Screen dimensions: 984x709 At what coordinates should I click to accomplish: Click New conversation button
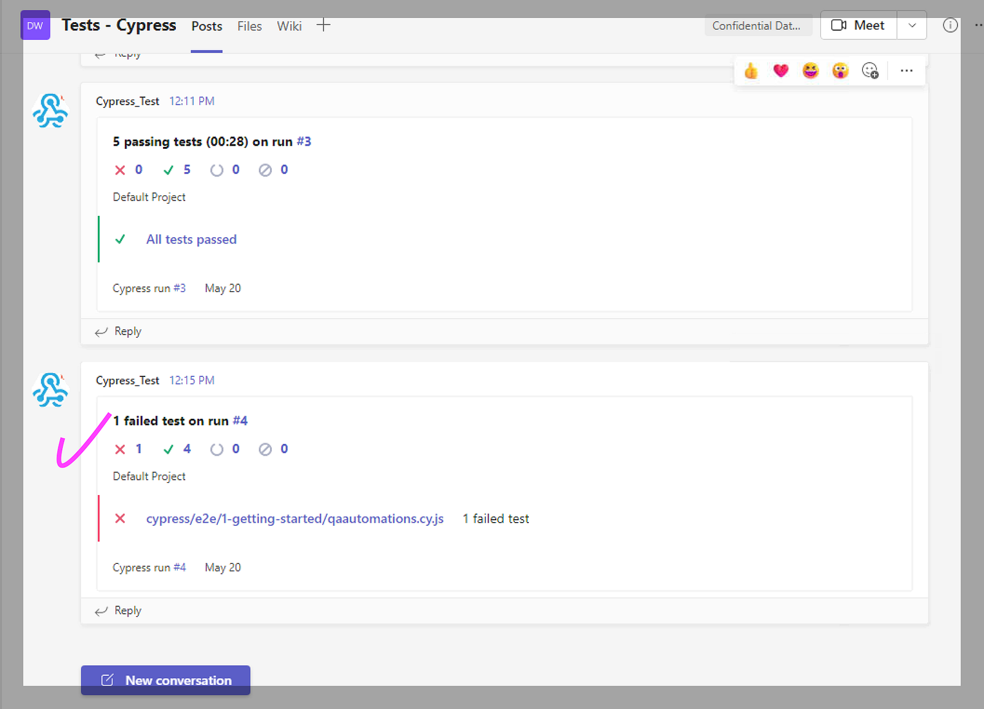coord(165,680)
